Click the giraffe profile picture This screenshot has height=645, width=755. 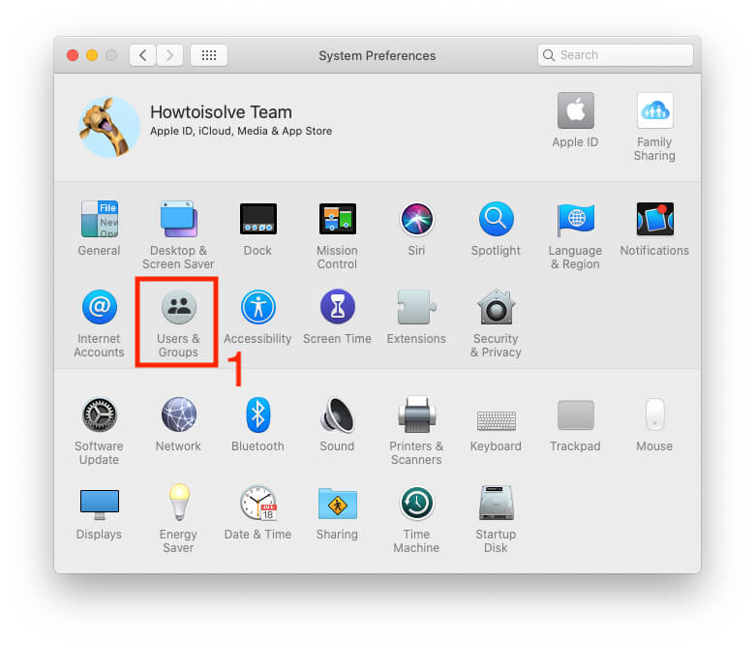click(108, 127)
